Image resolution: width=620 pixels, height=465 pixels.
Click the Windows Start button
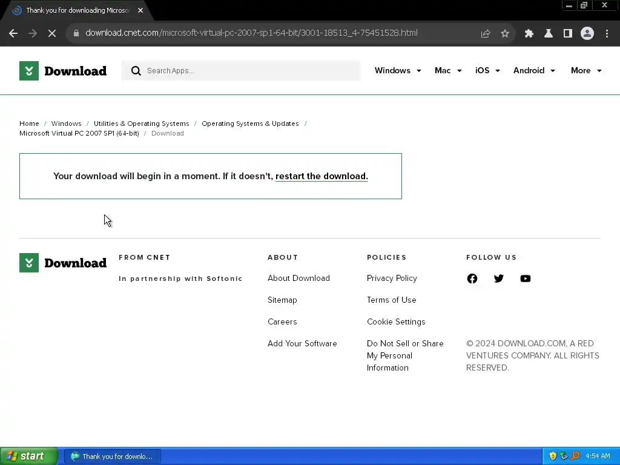click(x=29, y=456)
